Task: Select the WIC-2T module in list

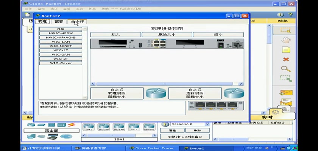Action: [61, 59]
